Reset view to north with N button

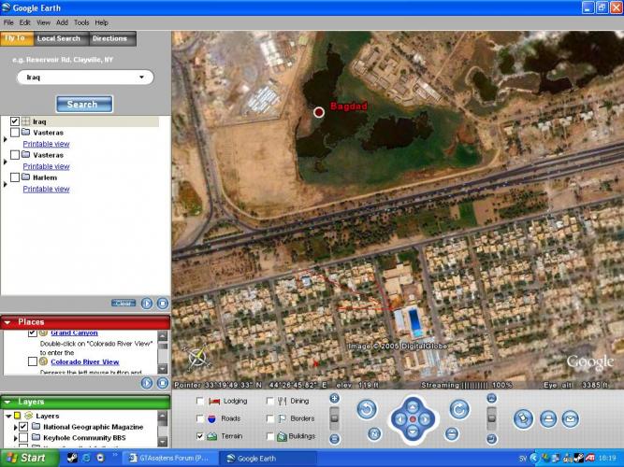pos(374,433)
